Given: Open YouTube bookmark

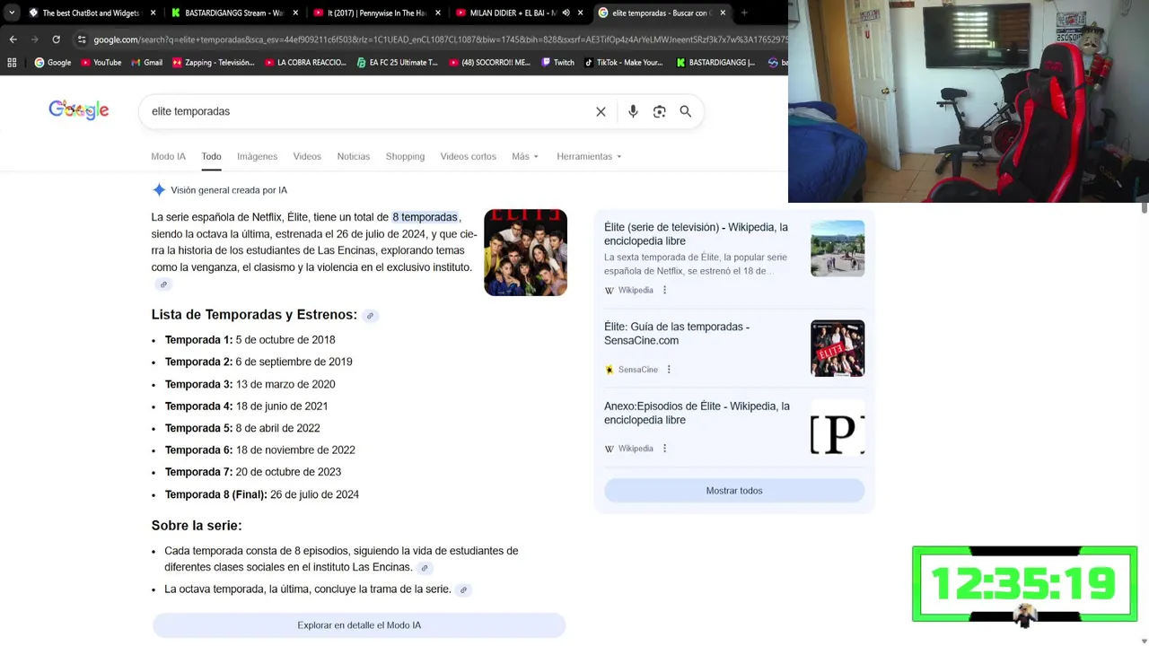Looking at the screenshot, I should [101, 63].
